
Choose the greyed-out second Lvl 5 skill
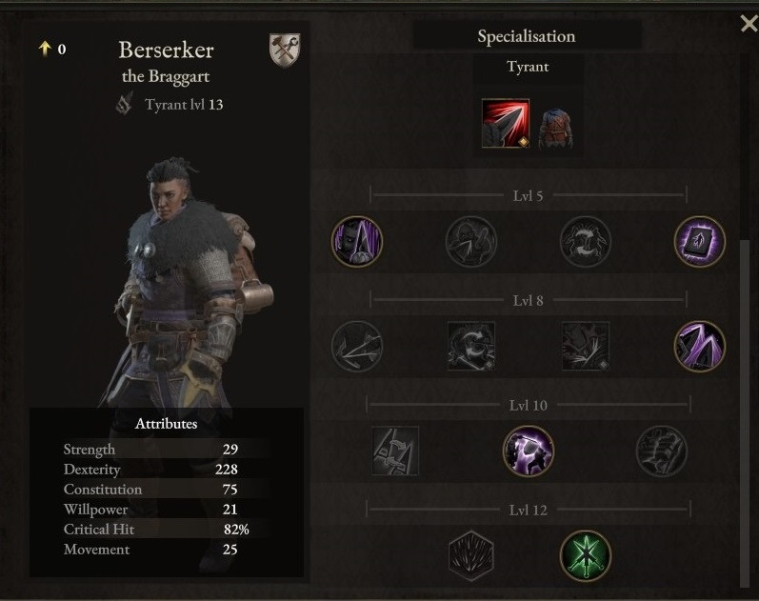pyautogui.click(x=471, y=241)
